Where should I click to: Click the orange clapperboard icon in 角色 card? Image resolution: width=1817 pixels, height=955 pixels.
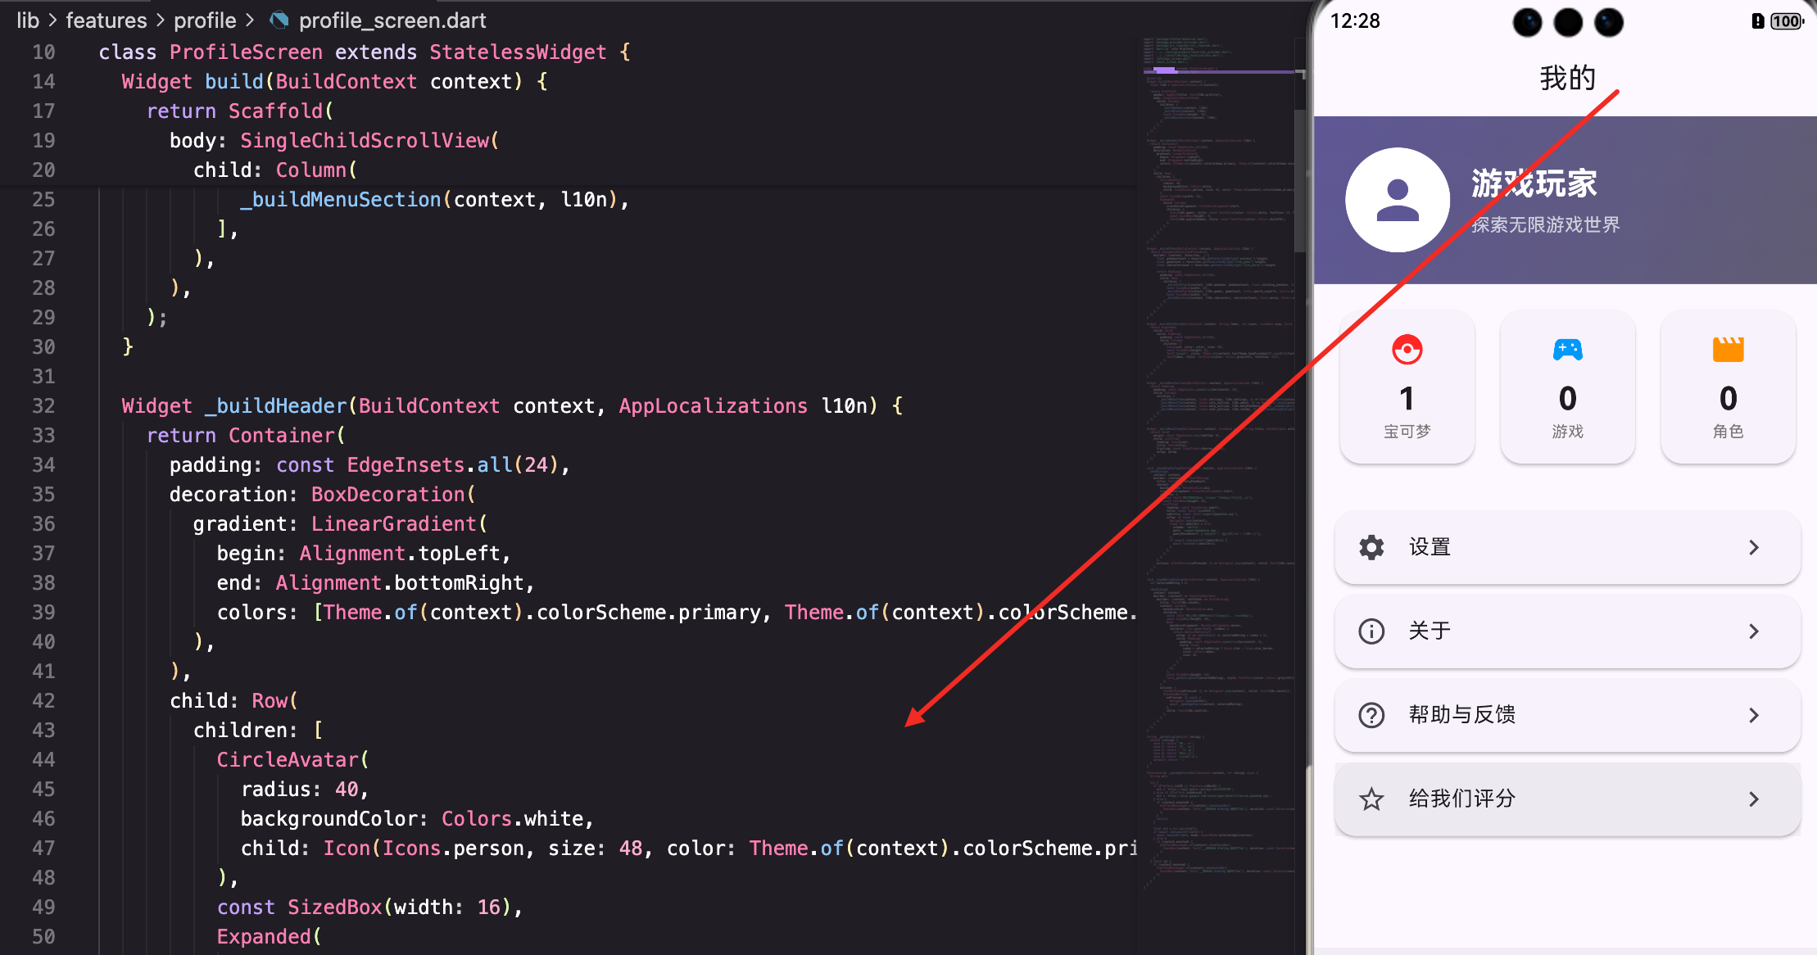coord(1728,349)
